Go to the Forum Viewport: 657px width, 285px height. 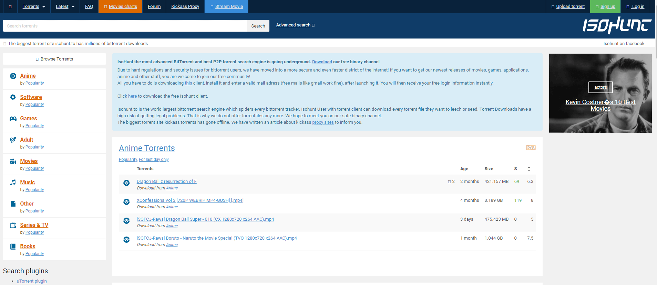[x=154, y=7]
